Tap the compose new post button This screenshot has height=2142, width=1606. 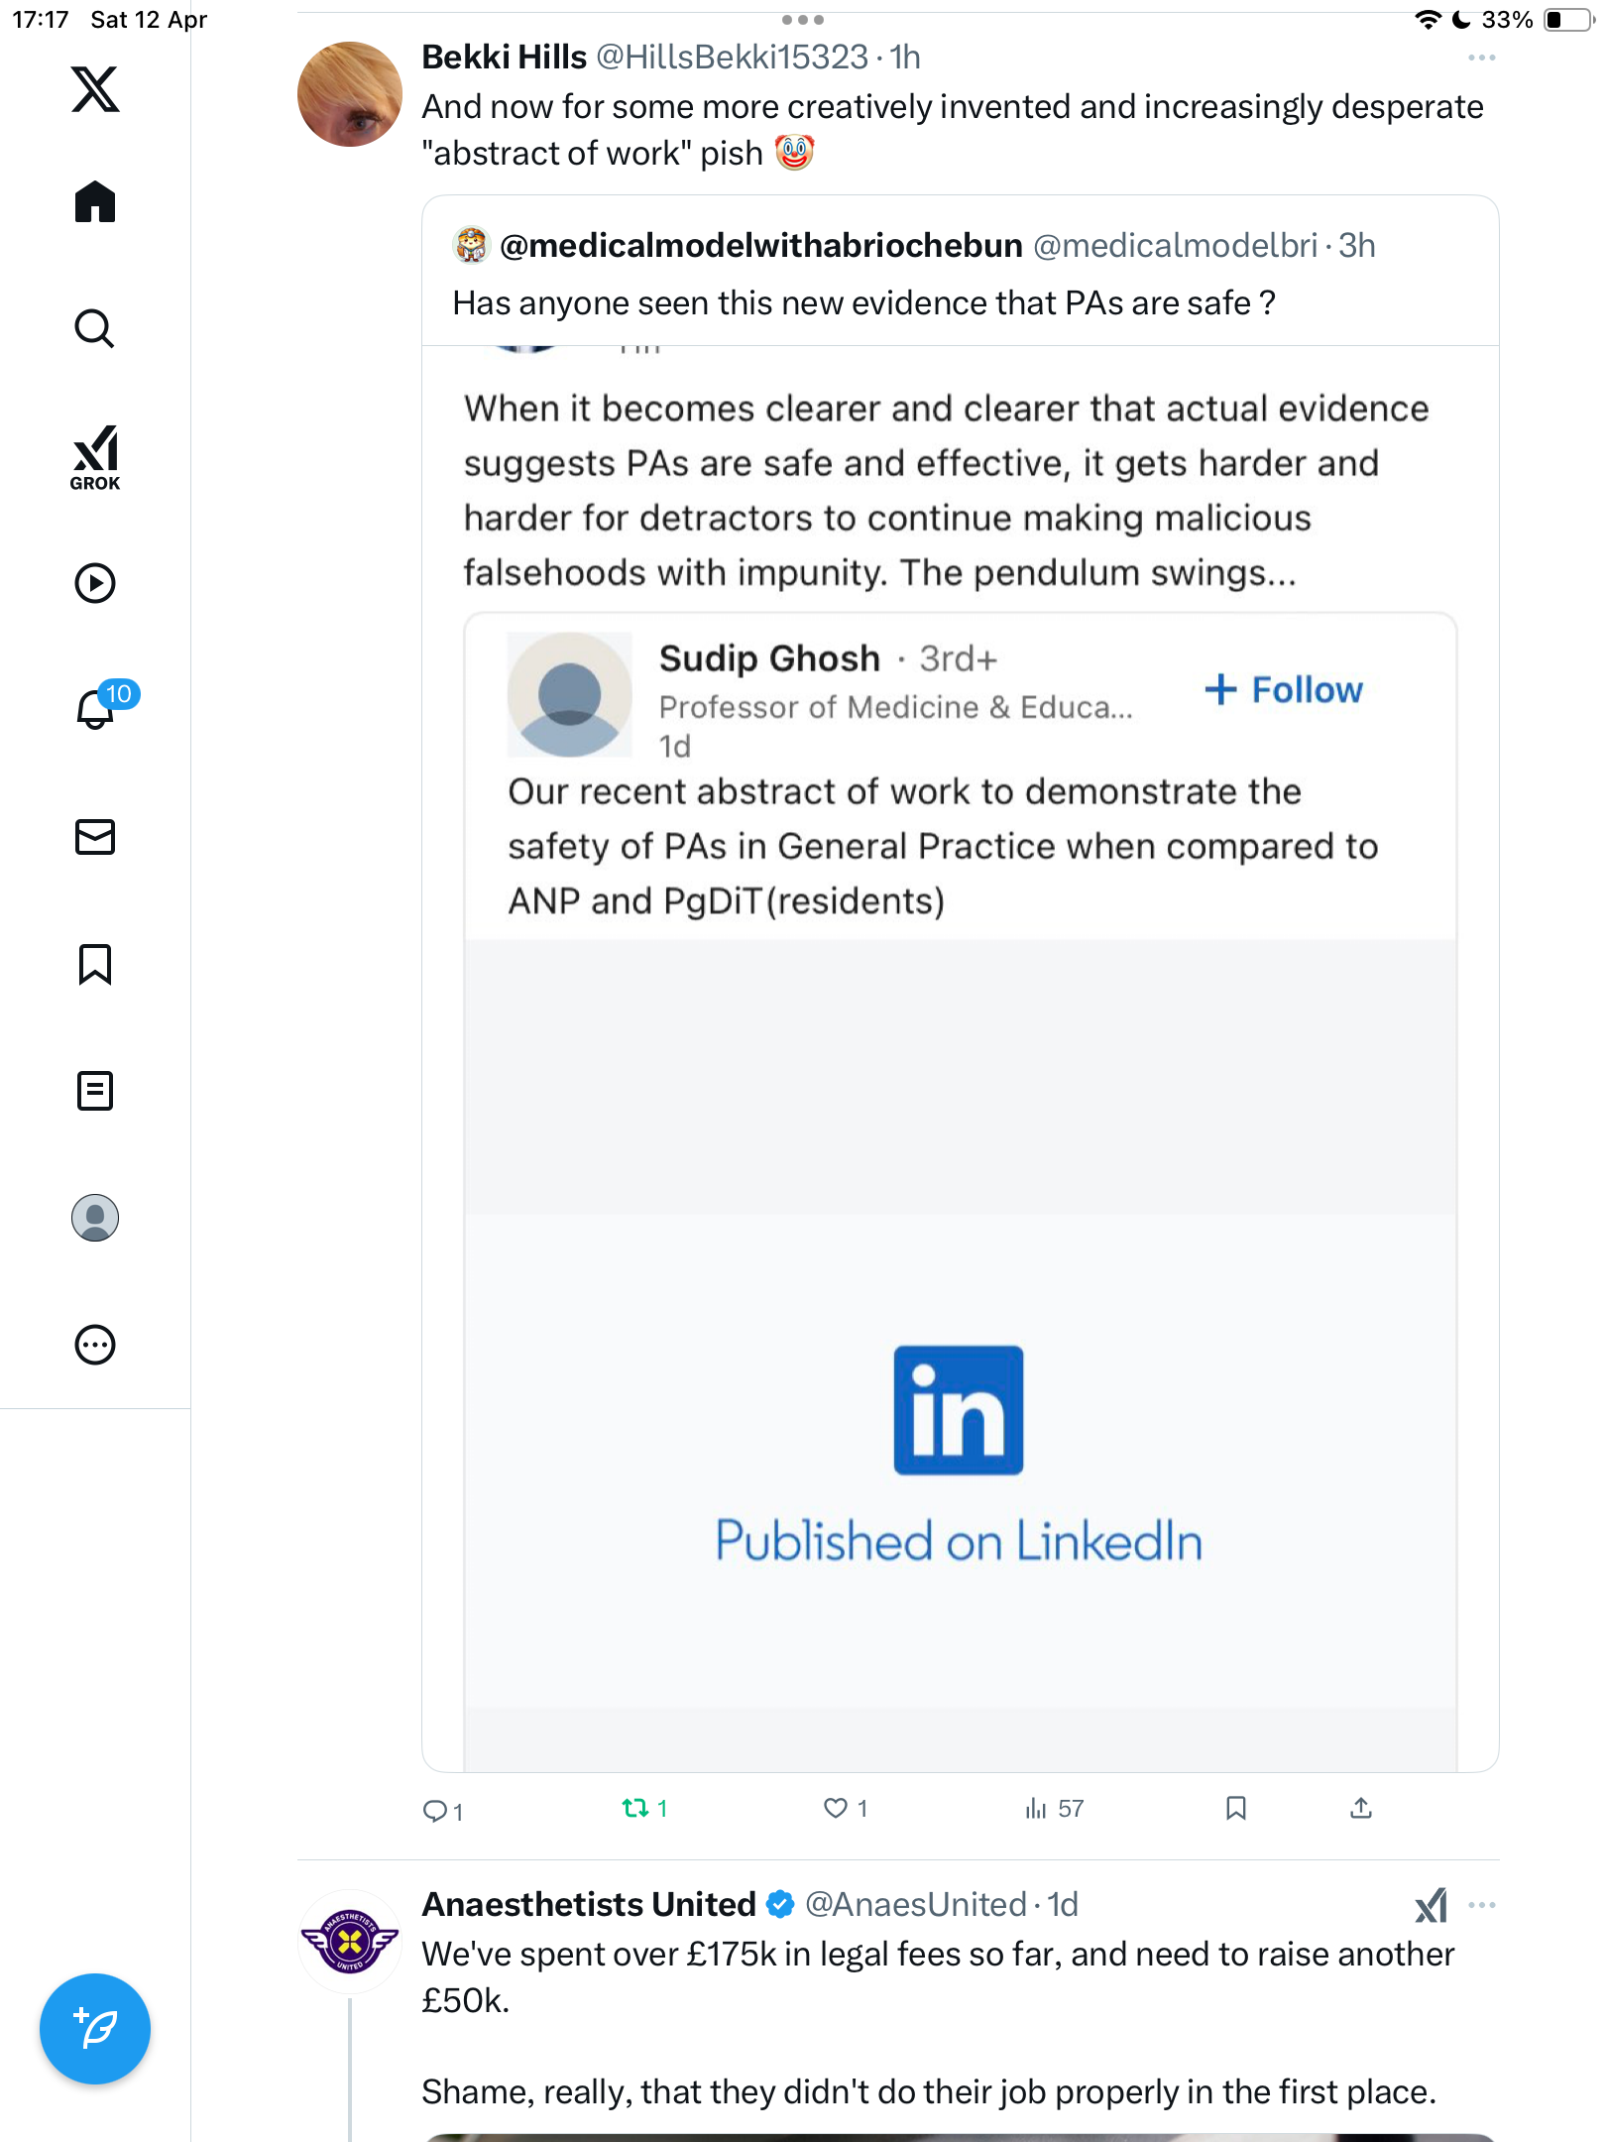click(x=95, y=2029)
